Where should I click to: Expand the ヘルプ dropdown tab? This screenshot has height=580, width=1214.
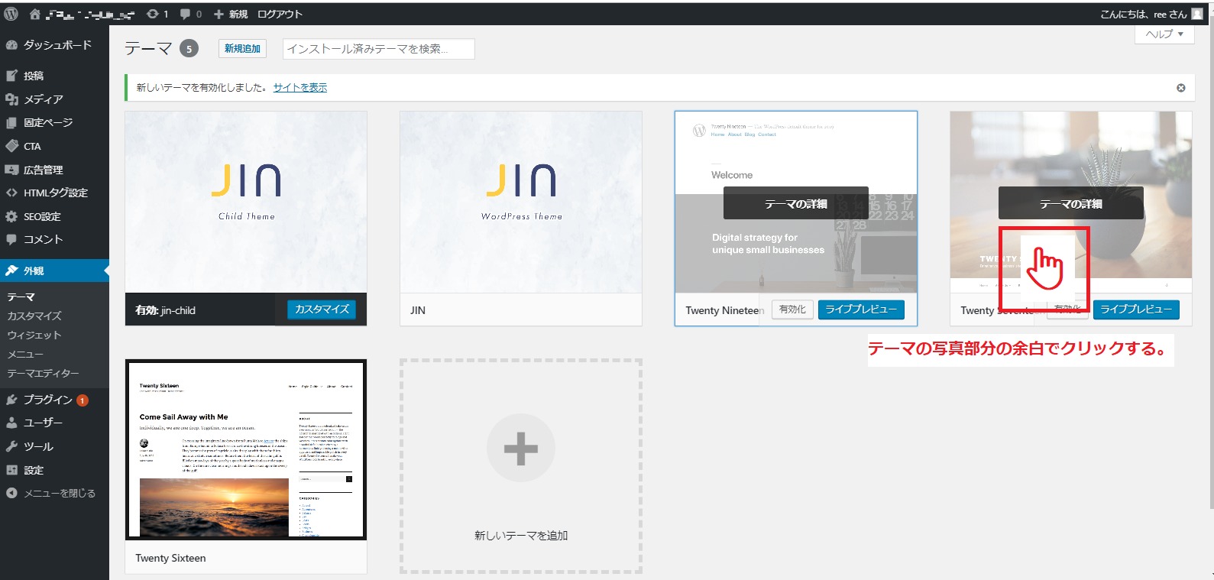(x=1164, y=34)
